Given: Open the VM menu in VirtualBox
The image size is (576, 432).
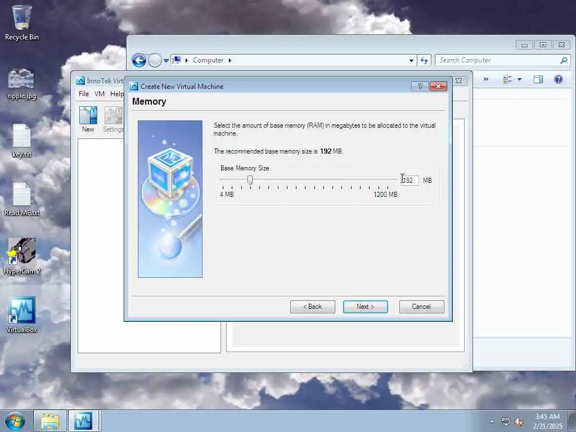Looking at the screenshot, I should 100,94.
